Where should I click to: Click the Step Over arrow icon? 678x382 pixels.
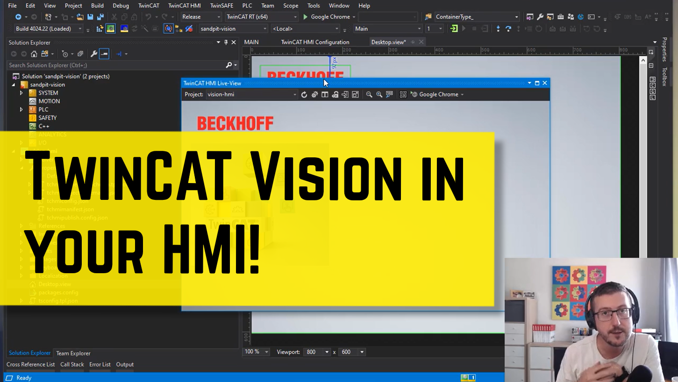508,29
